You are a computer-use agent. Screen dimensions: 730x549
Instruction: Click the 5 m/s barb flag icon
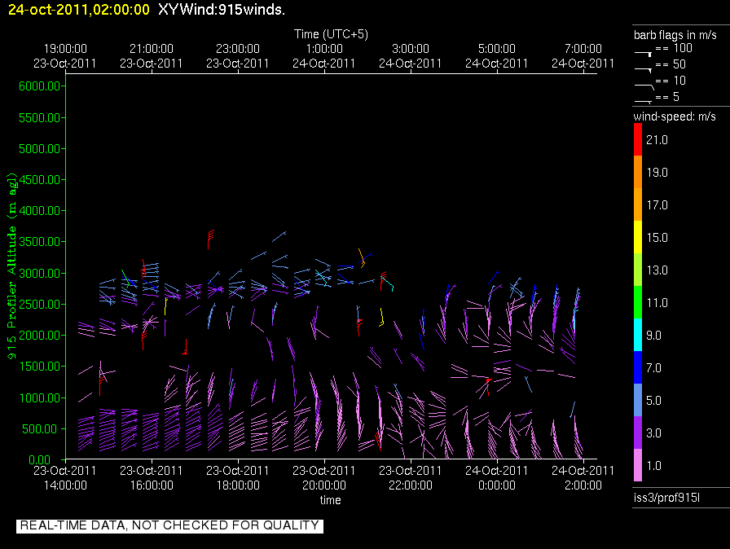point(643,99)
